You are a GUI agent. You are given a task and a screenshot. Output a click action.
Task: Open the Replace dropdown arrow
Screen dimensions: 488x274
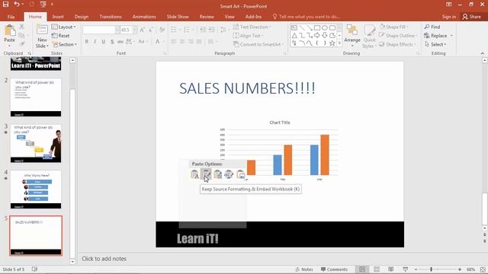click(451, 36)
